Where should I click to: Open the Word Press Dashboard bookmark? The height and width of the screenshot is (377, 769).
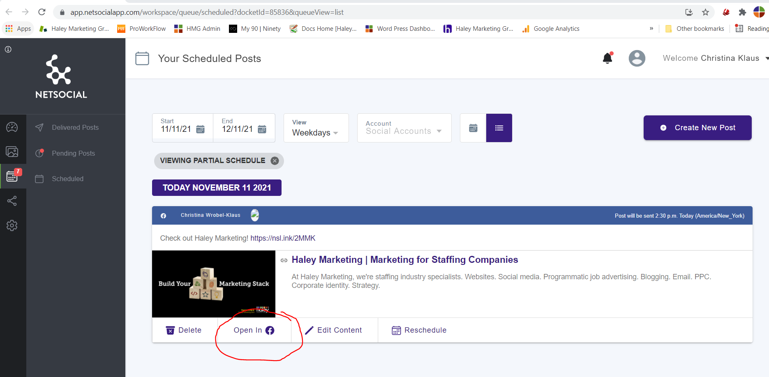(x=400, y=29)
